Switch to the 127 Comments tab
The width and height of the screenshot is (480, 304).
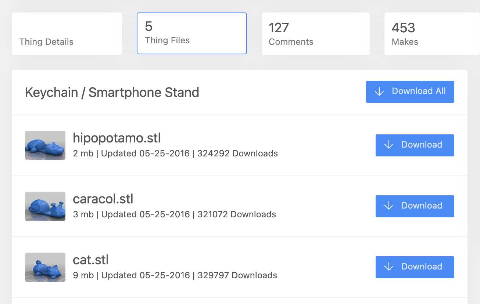[315, 34]
